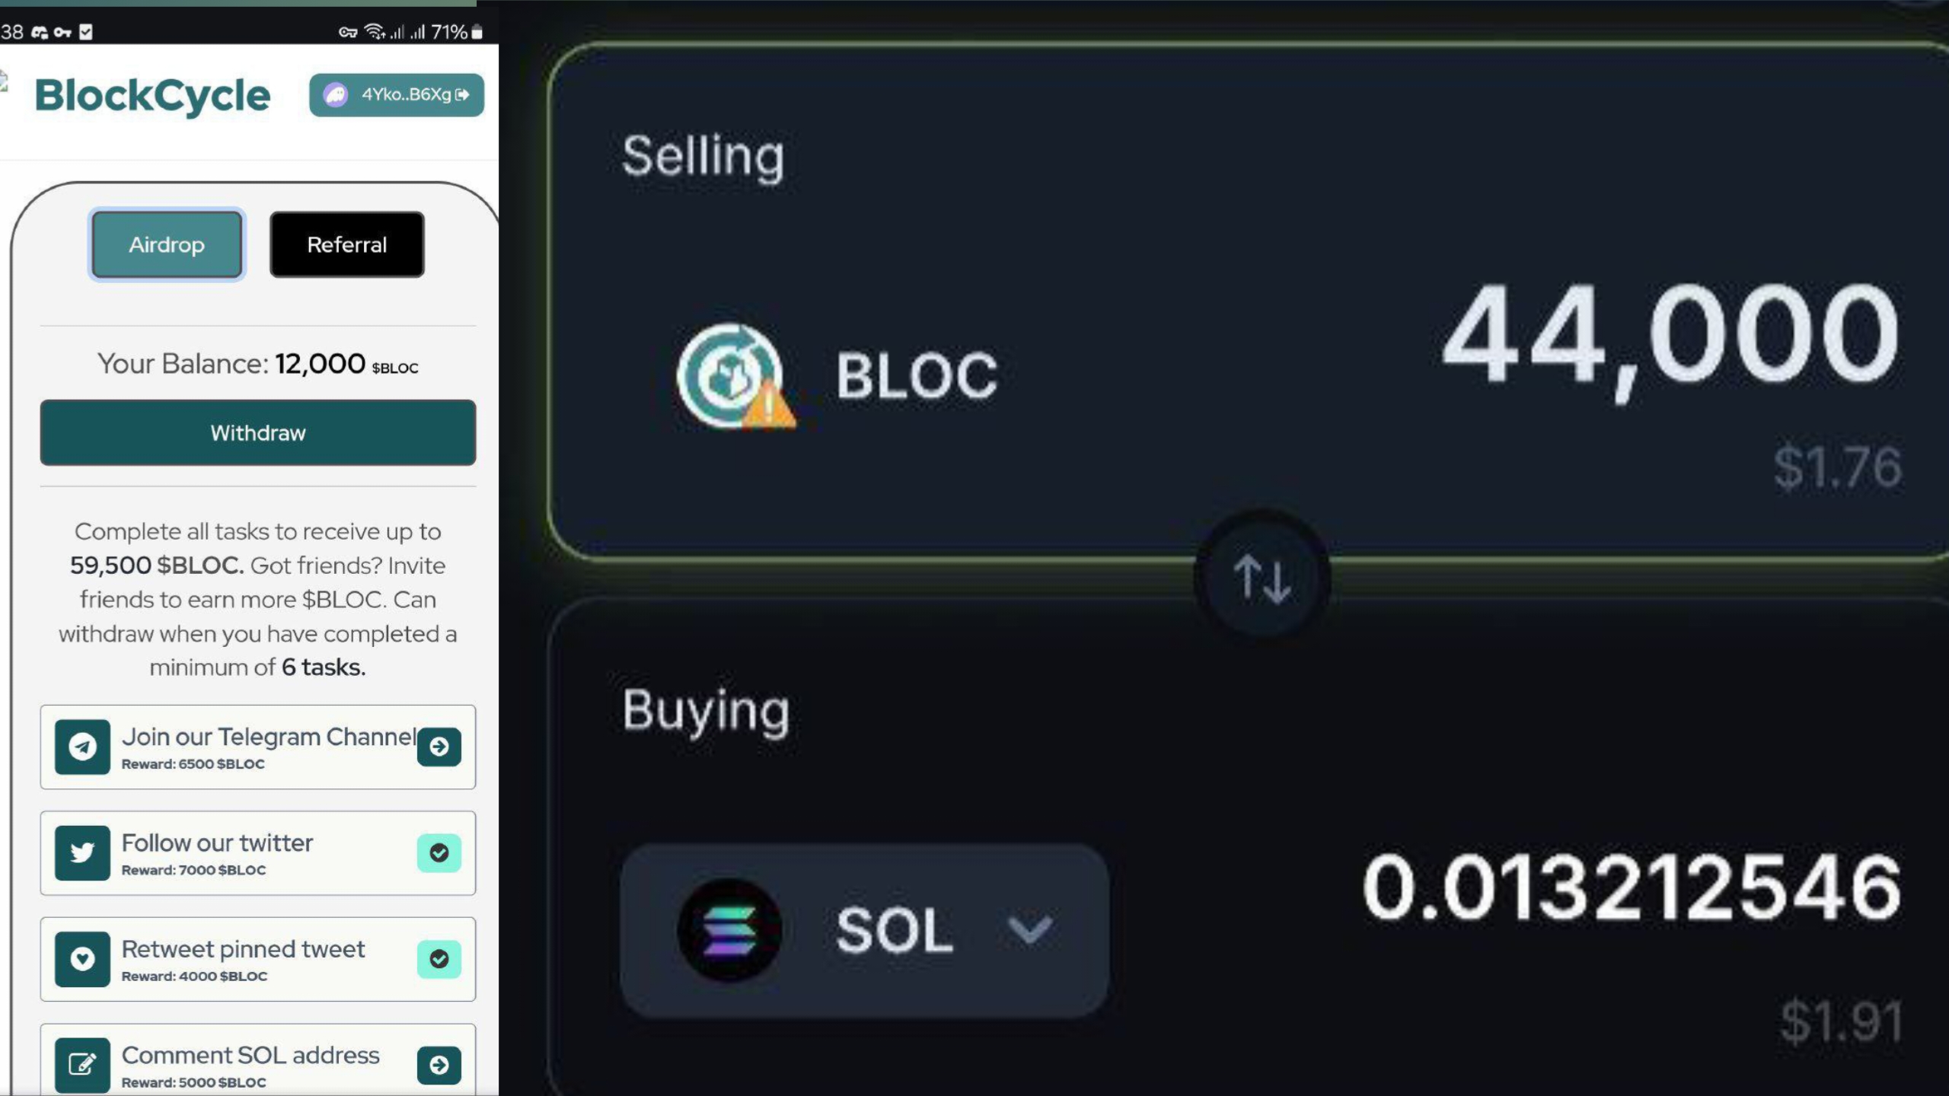This screenshot has height=1096, width=1949.
Task: Click the BlockCycle logo title
Action: pyautogui.click(x=152, y=96)
